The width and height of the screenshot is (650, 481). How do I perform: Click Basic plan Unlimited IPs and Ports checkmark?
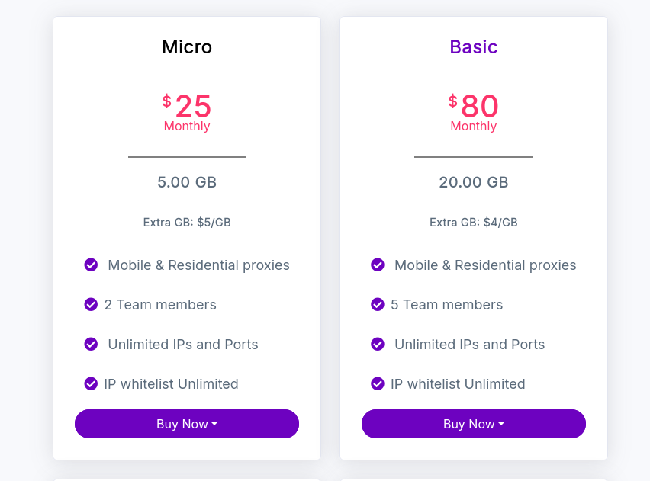pos(378,344)
